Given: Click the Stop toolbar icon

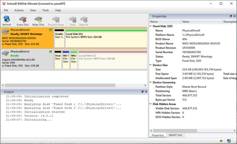Looking at the screenshot, I should [73, 21].
